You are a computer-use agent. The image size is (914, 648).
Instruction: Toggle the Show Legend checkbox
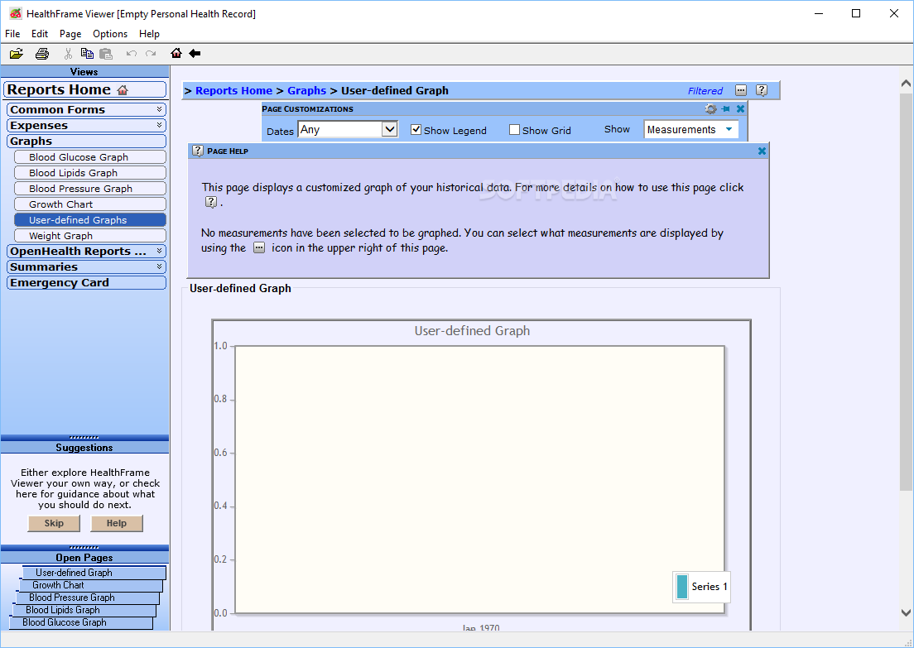click(x=416, y=129)
